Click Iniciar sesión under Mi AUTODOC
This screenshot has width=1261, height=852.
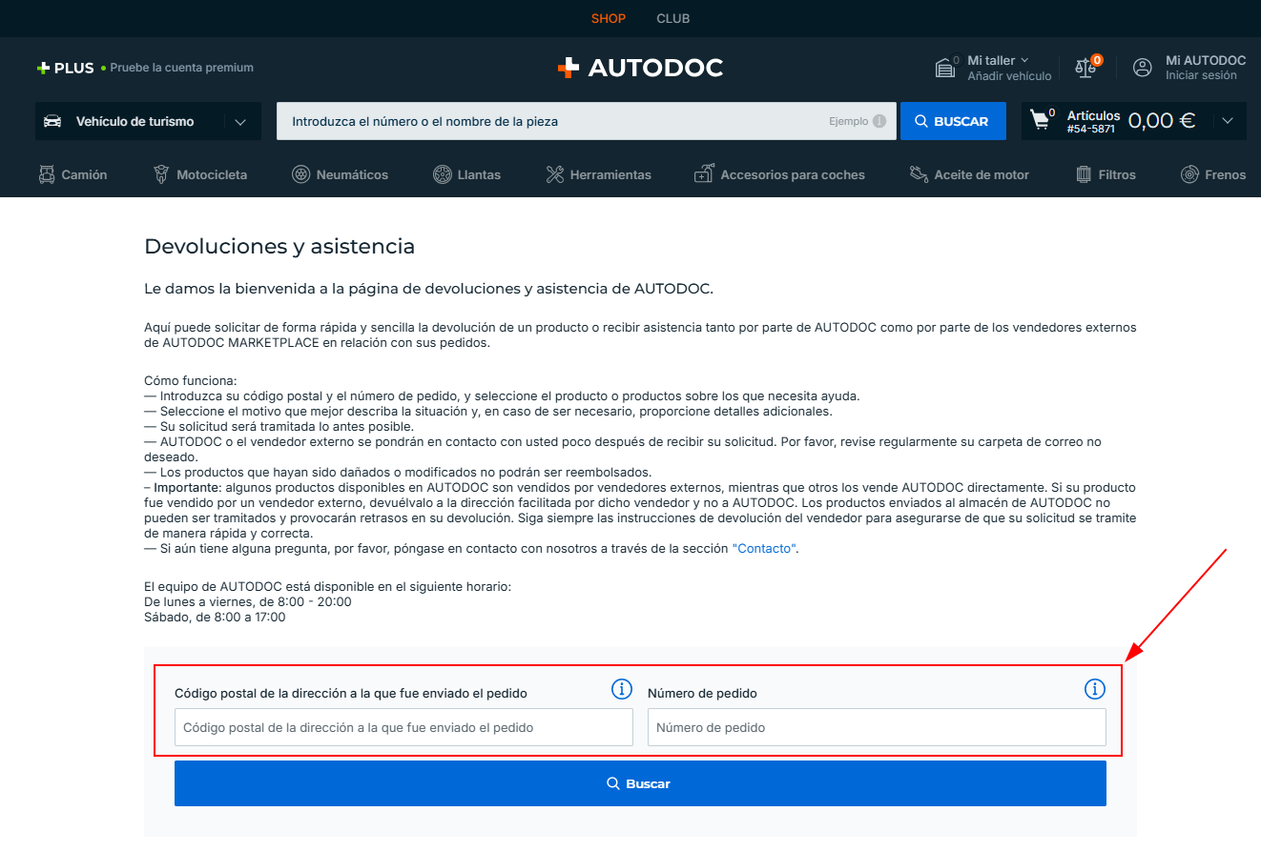pos(1201,75)
